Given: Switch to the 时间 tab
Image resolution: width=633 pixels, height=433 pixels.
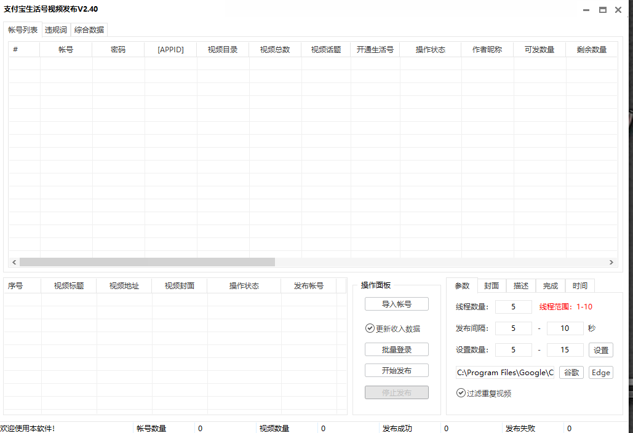Looking at the screenshot, I should click(x=579, y=285).
